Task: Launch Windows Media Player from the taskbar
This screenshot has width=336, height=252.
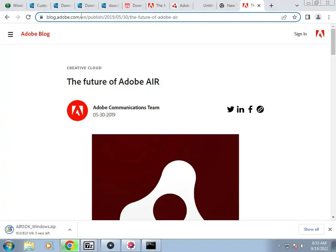Action: pyautogui.click(x=49, y=245)
